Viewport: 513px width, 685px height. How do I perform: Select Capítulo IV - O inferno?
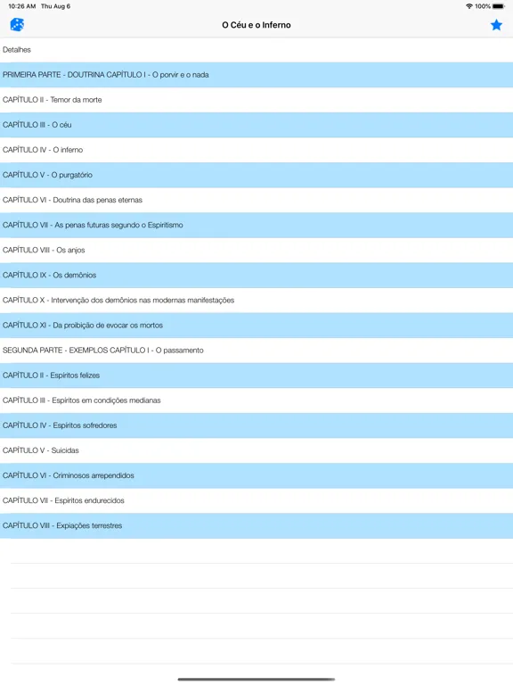[x=256, y=150]
